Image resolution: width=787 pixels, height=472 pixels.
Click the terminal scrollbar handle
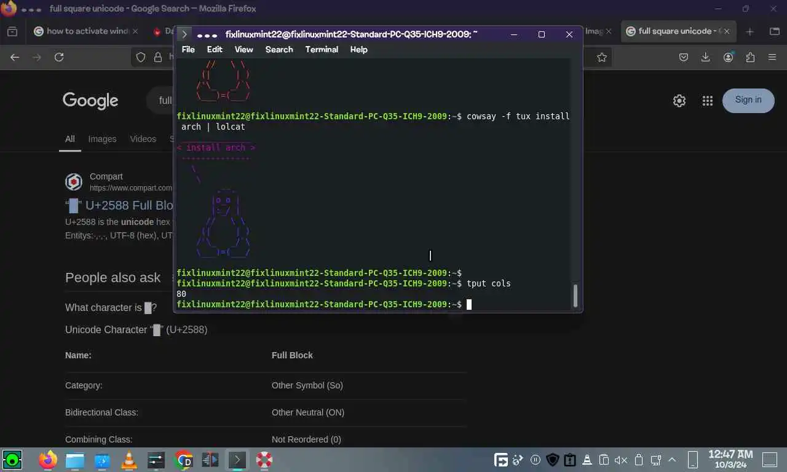coord(575,296)
